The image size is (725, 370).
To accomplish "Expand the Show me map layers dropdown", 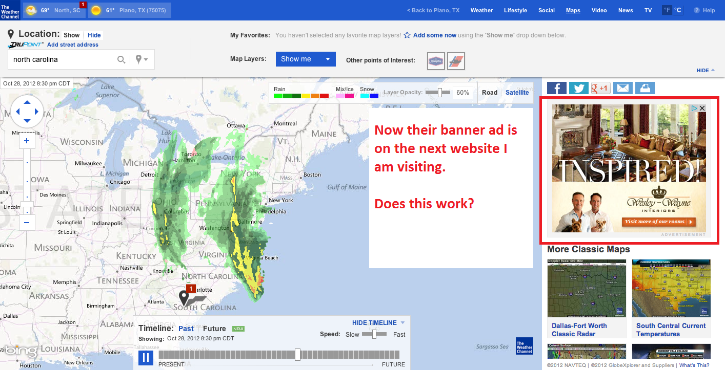I will [306, 59].
